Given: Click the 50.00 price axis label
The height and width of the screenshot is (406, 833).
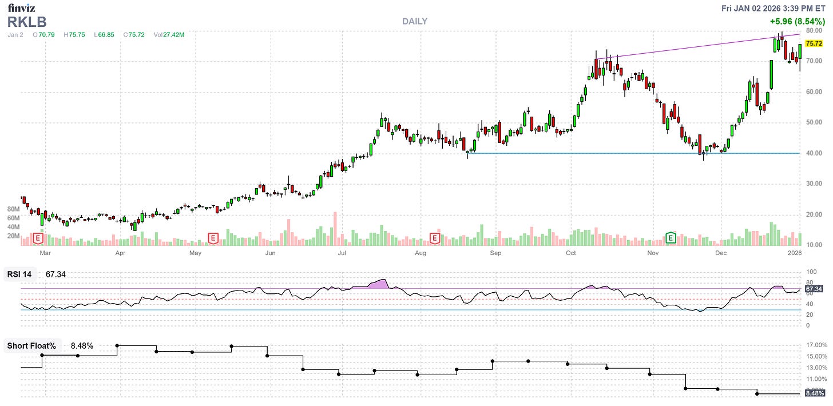Looking at the screenshot, I should click(x=814, y=122).
